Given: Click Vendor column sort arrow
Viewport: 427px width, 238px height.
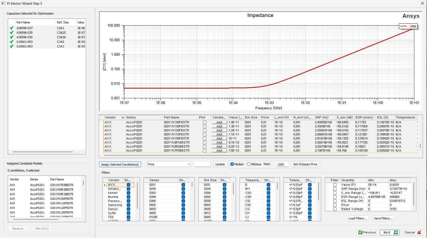Looking at the screenshot, I should tap(123, 118).
